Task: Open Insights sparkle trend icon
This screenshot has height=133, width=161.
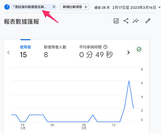Action: tap(136, 21)
